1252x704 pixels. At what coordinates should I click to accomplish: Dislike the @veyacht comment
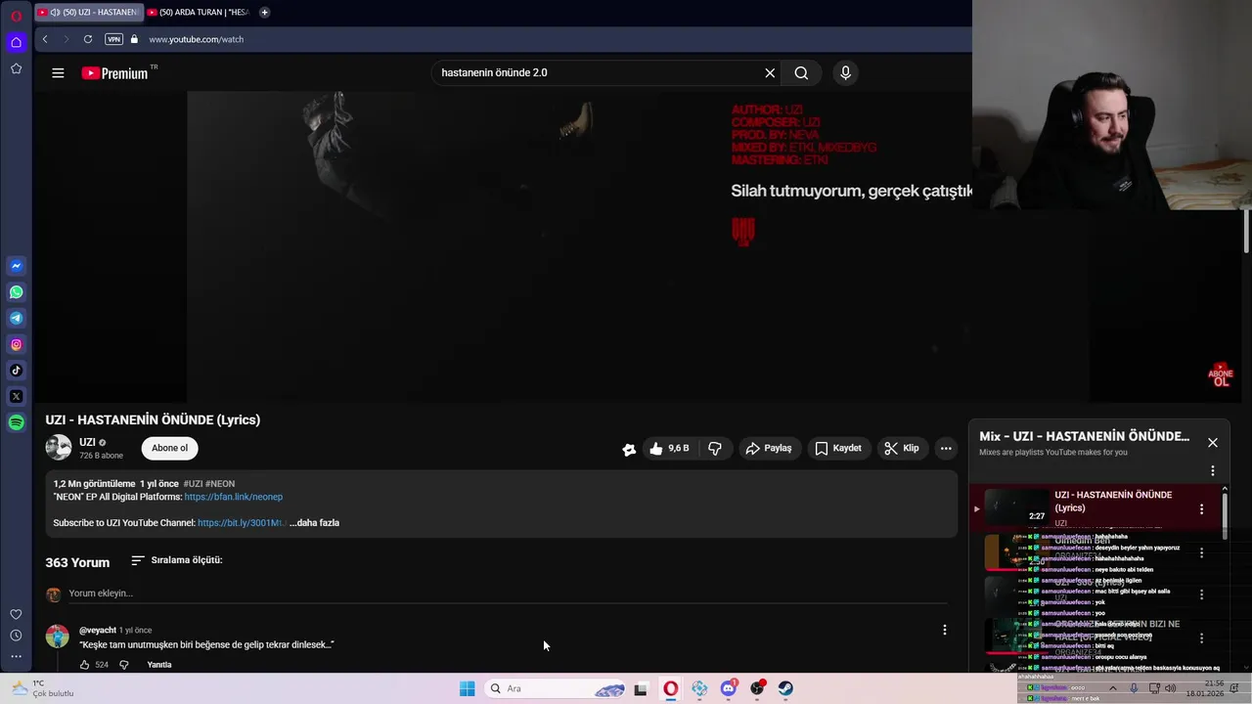[x=124, y=665]
